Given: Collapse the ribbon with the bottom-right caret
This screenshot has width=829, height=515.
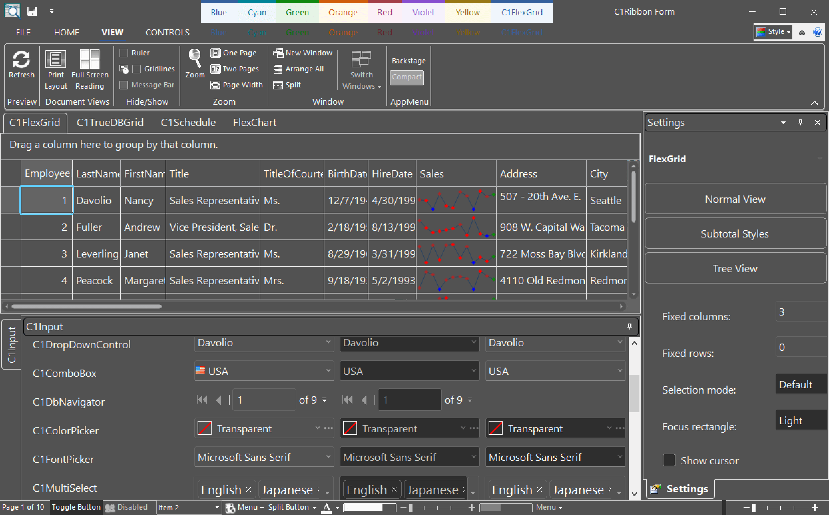Looking at the screenshot, I should pyautogui.click(x=815, y=103).
